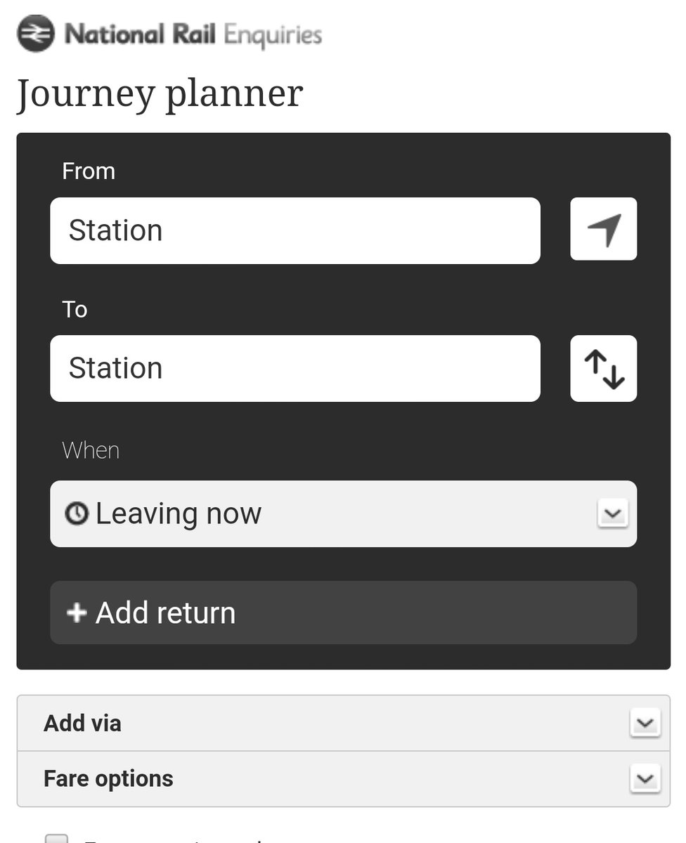
Task: Click the When label
Action: click(x=91, y=450)
